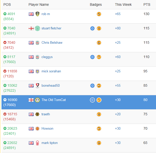Click rob m's green up arrow
156x153 pixels.
[x=5, y=14]
